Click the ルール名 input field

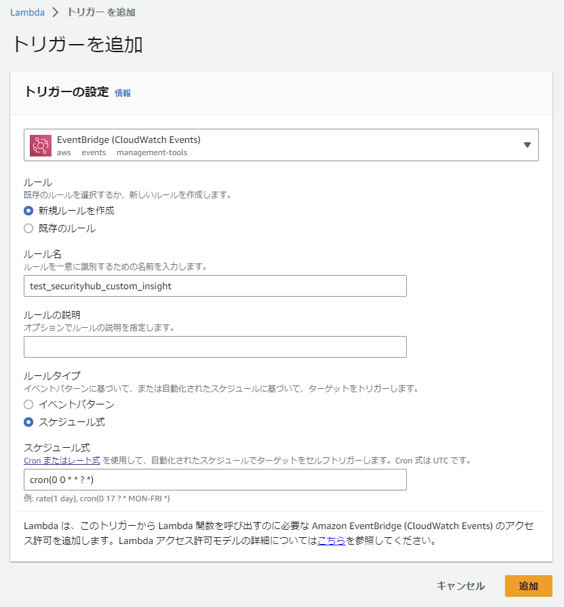pyautogui.click(x=215, y=286)
